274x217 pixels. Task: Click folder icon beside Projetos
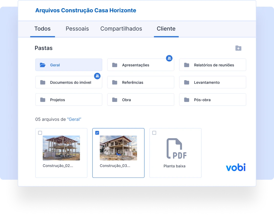(x=43, y=100)
